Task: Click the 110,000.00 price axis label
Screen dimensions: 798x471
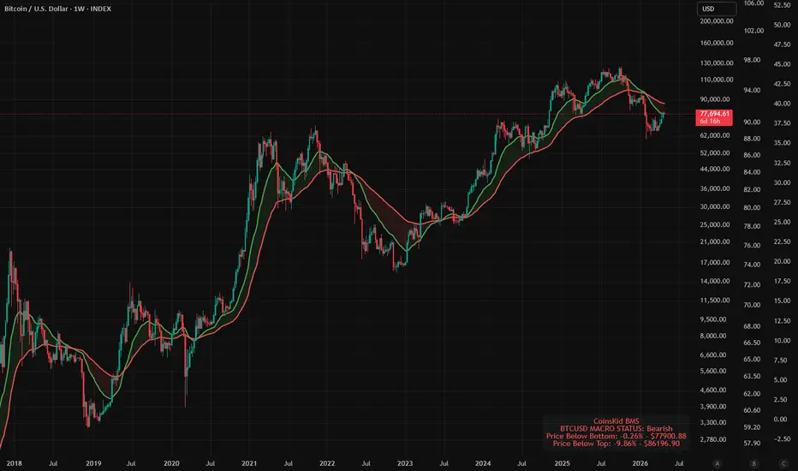Action: [717, 80]
